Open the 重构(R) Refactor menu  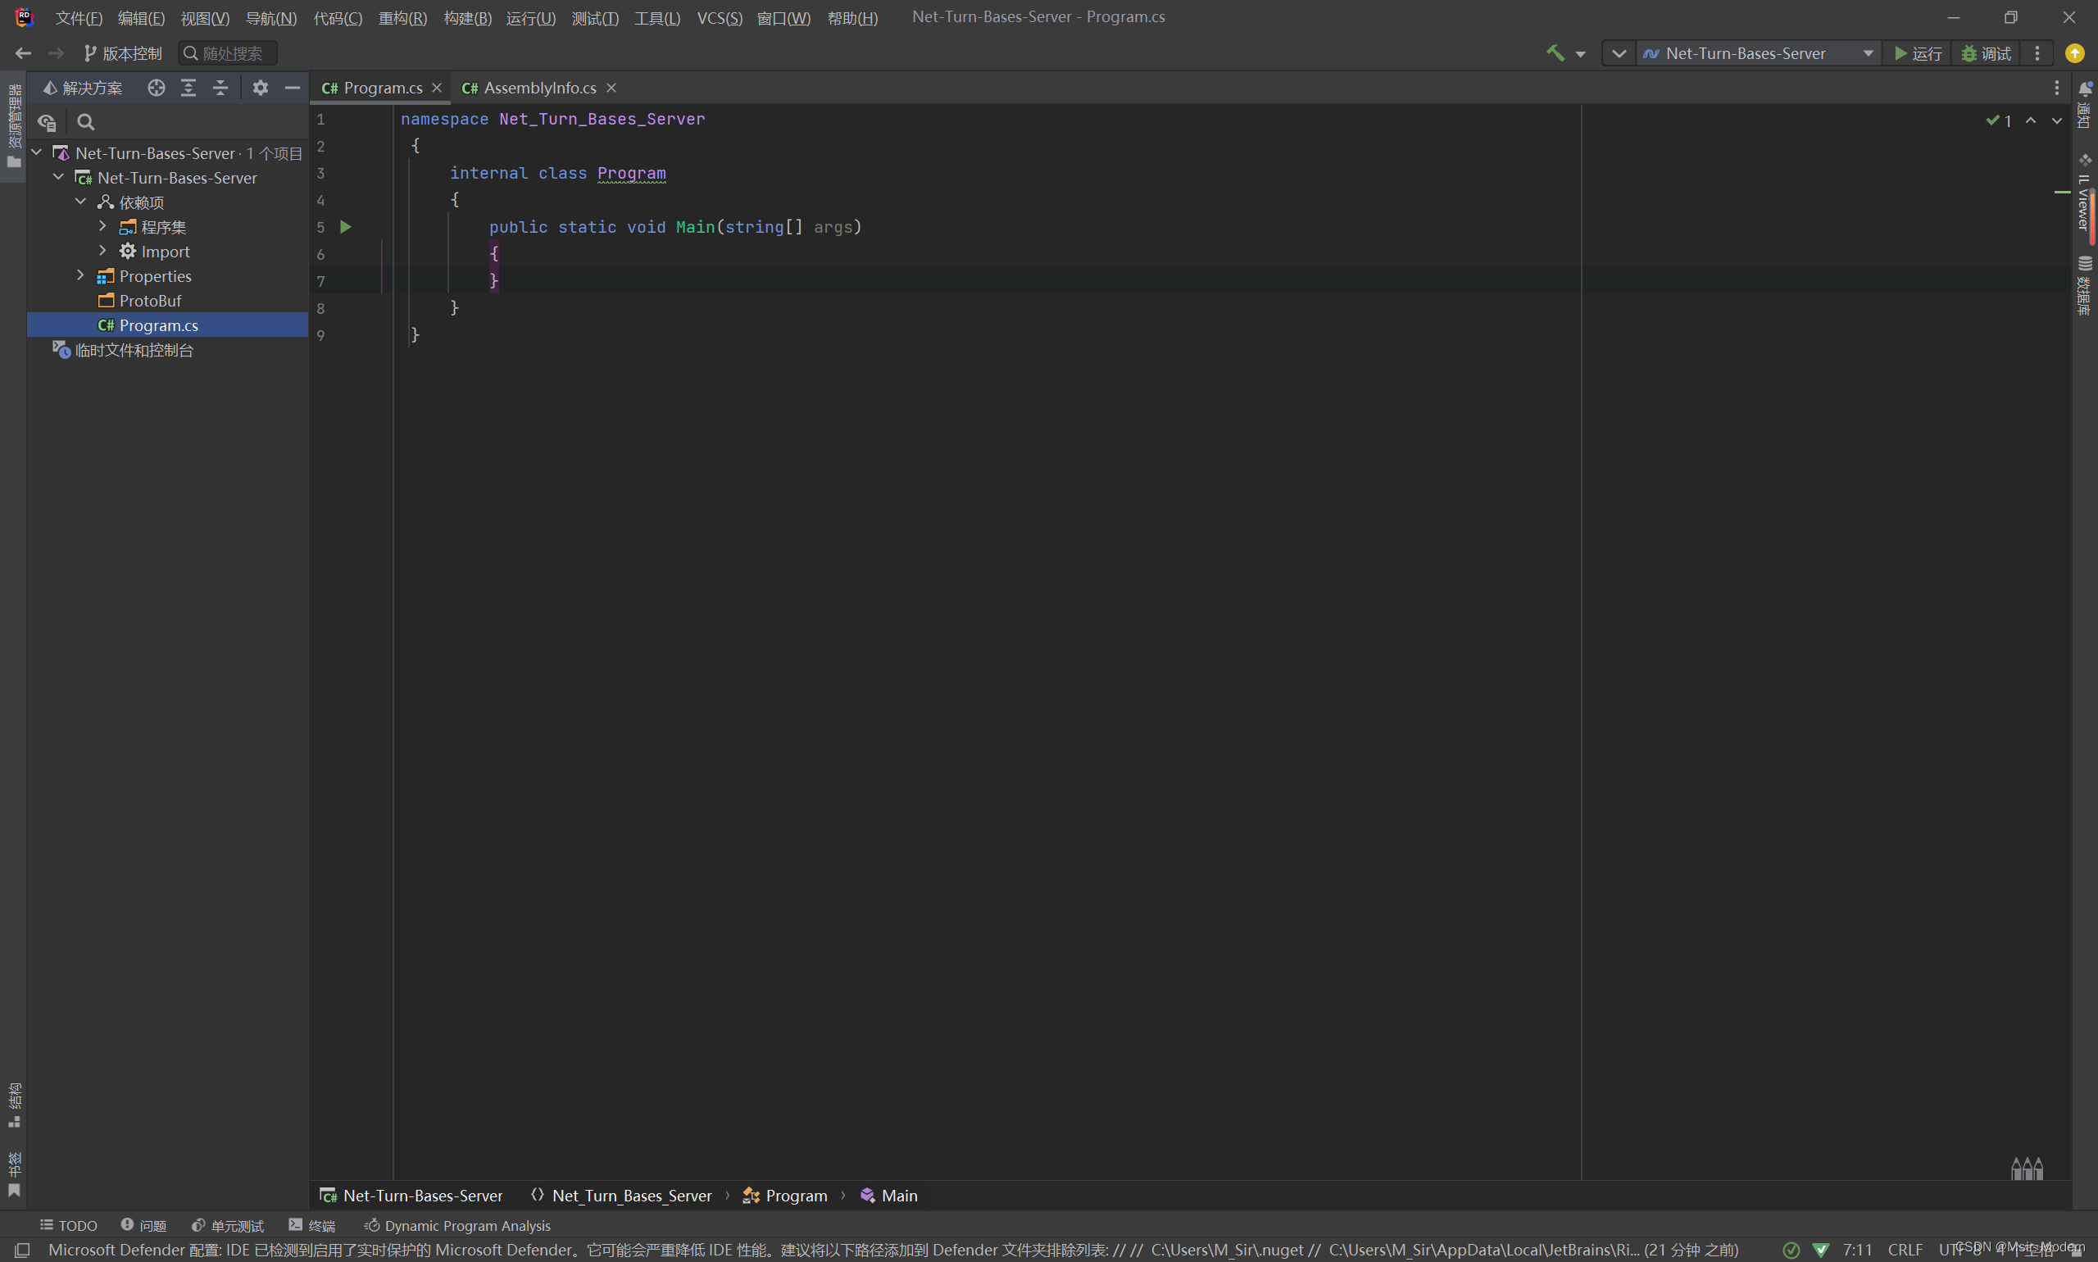coord(402,18)
